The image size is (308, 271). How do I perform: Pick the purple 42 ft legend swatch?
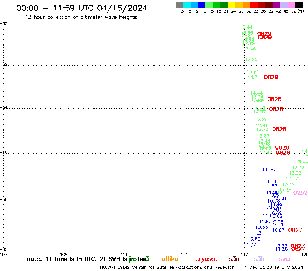276,5
